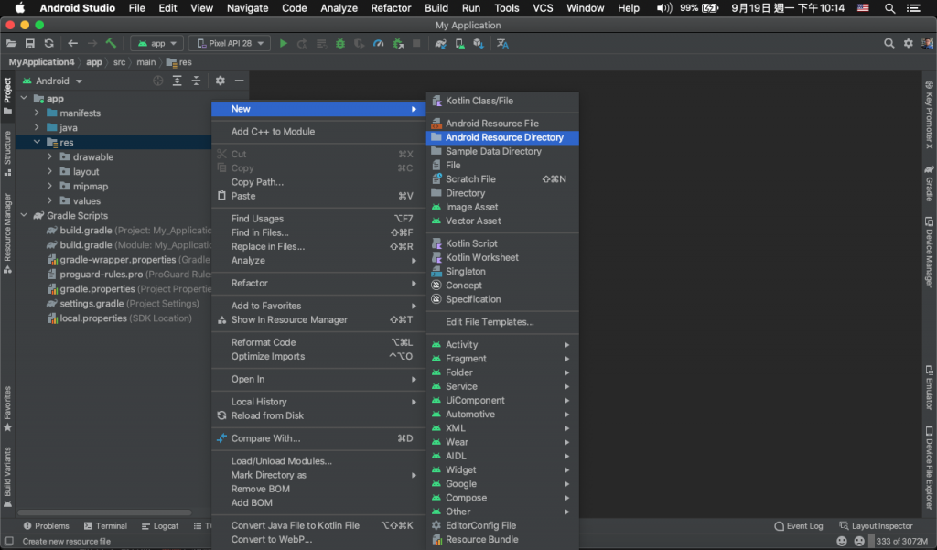Collapse the res folder
Screen dimensions: 937x550
(x=37, y=142)
